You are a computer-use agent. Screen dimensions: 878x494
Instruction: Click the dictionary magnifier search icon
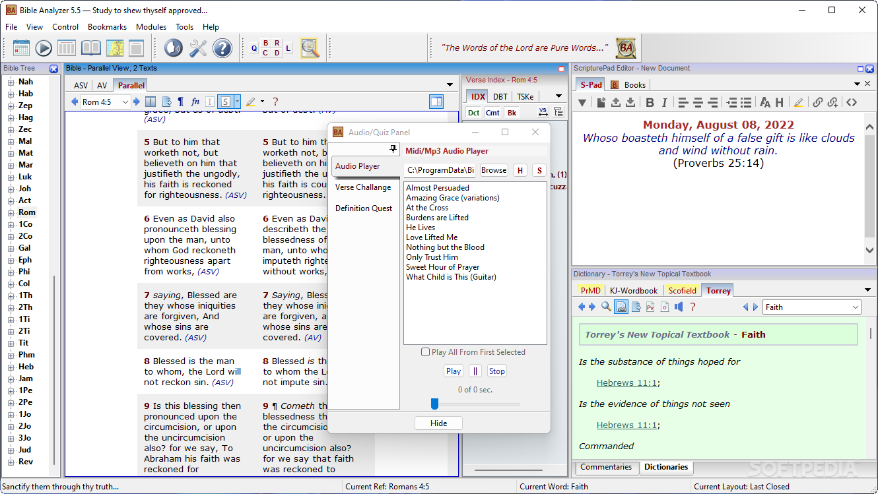(606, 307)
